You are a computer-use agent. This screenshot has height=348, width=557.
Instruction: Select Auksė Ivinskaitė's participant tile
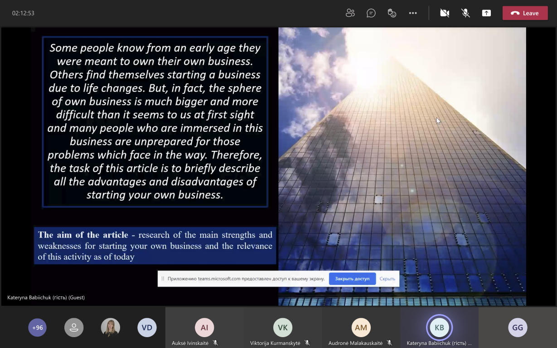(204, 328)
